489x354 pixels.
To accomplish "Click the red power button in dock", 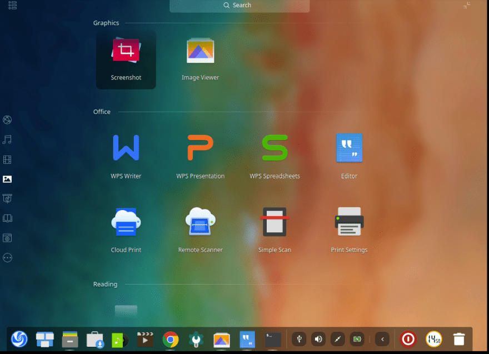I will (x=408, y=339).
